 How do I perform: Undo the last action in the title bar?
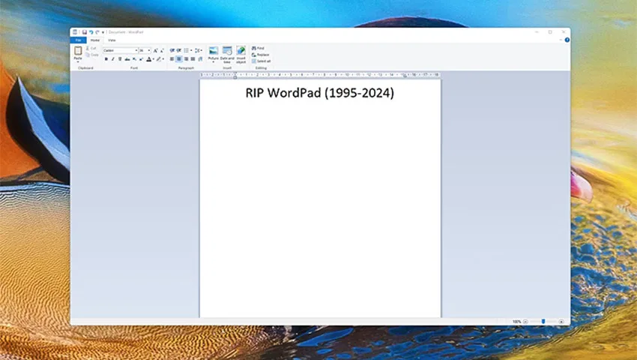[91, 32]
